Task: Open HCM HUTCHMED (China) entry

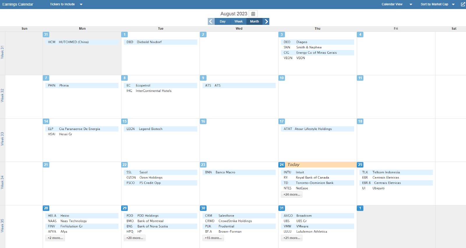Action: (x=82, y=42)
